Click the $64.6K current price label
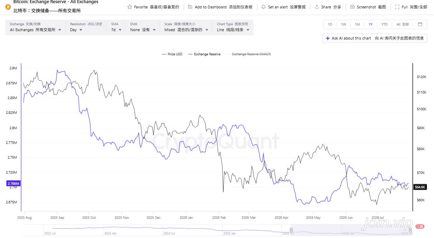 tap(420, 187)
